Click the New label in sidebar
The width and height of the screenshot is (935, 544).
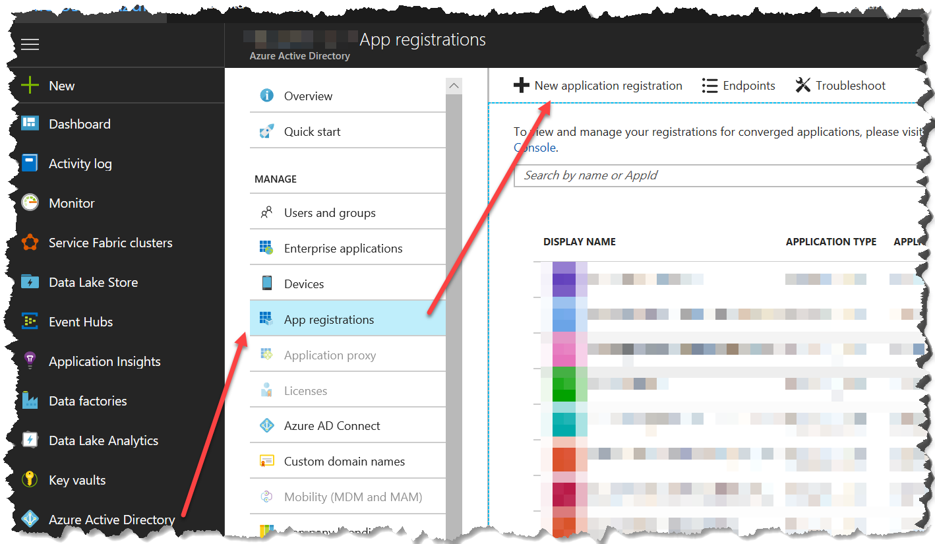tap(62, 86)
